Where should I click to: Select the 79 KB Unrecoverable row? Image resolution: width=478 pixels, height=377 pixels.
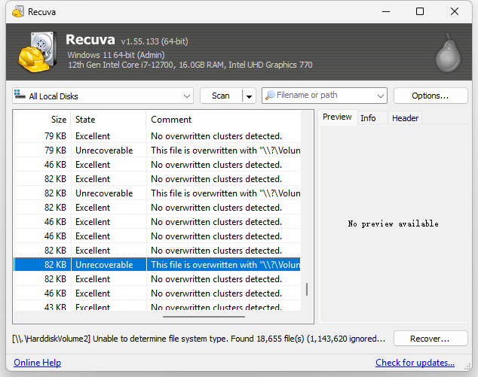[x=158, y=150]
